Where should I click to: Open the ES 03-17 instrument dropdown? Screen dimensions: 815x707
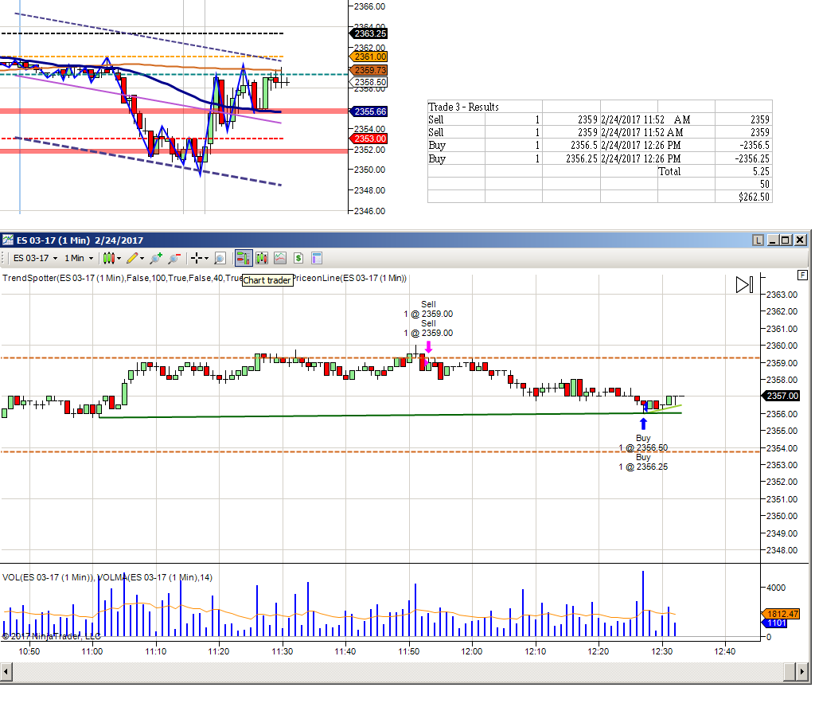click(35, 259)
